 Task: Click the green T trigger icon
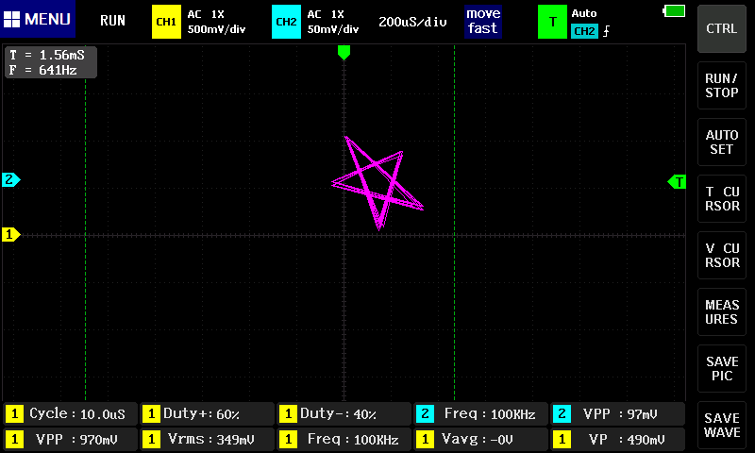[552, 21]
